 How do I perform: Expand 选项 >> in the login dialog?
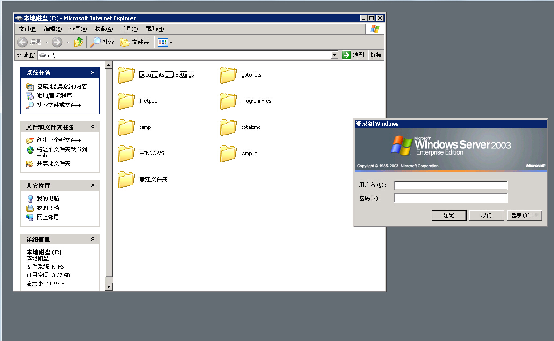(x=525, y=215)
